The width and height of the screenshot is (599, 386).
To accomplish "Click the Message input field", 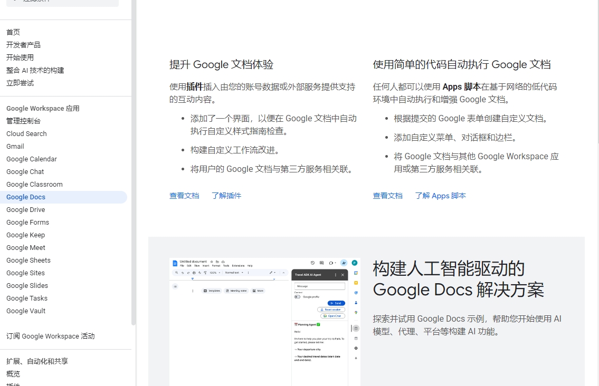I will [x=320, y=286].
